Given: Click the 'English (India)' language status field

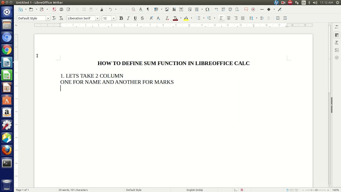Looking at the screenshot, I should click(194, 190).
